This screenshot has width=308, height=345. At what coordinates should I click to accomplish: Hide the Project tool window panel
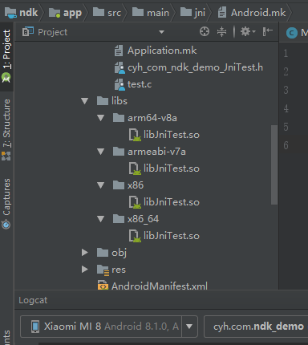click(x=268, y=31)
